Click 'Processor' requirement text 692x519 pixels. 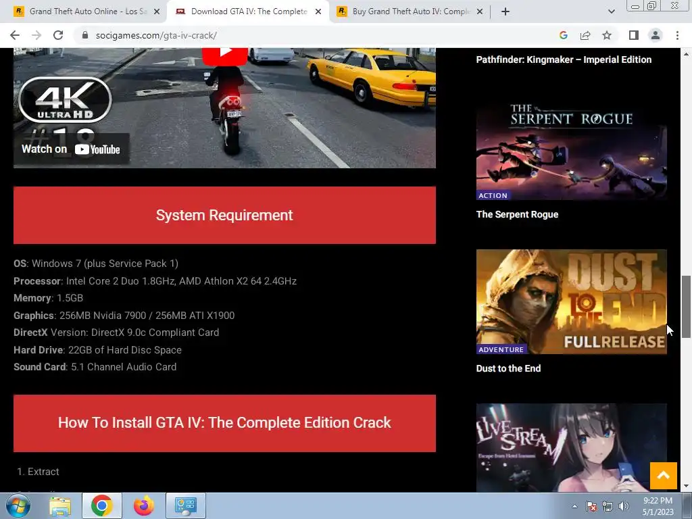pyautogui.click(x=155, y=281)
